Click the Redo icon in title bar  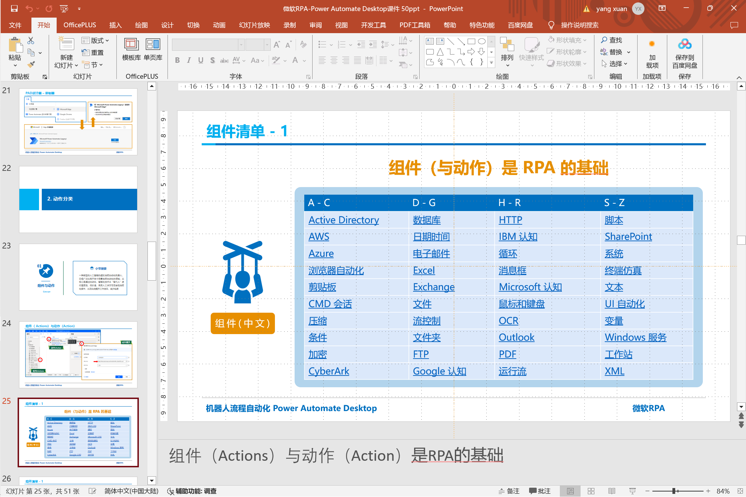pos(49,9)
